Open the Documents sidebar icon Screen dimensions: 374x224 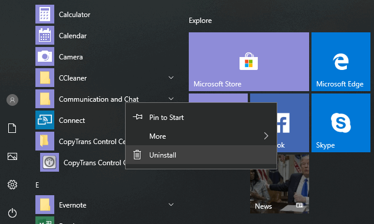12,128
